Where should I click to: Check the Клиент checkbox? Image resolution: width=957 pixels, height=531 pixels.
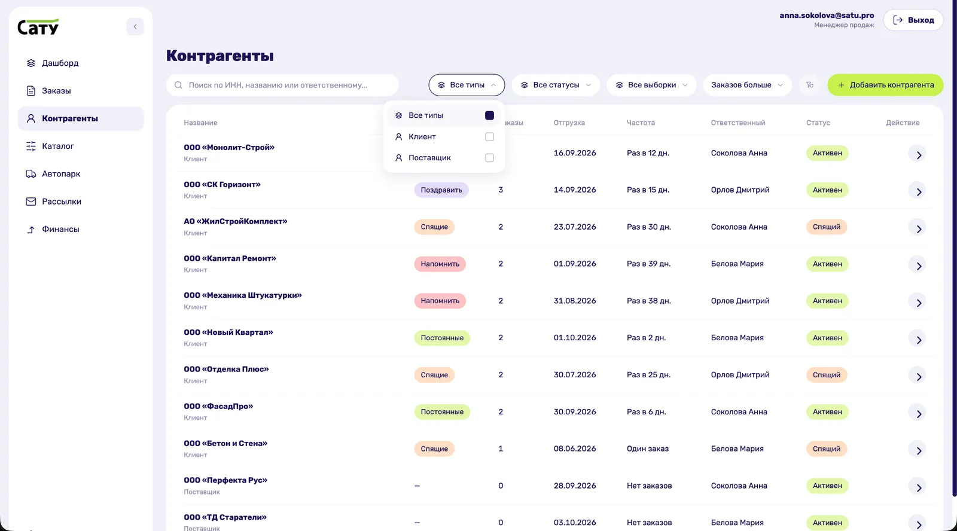(489, 137)
